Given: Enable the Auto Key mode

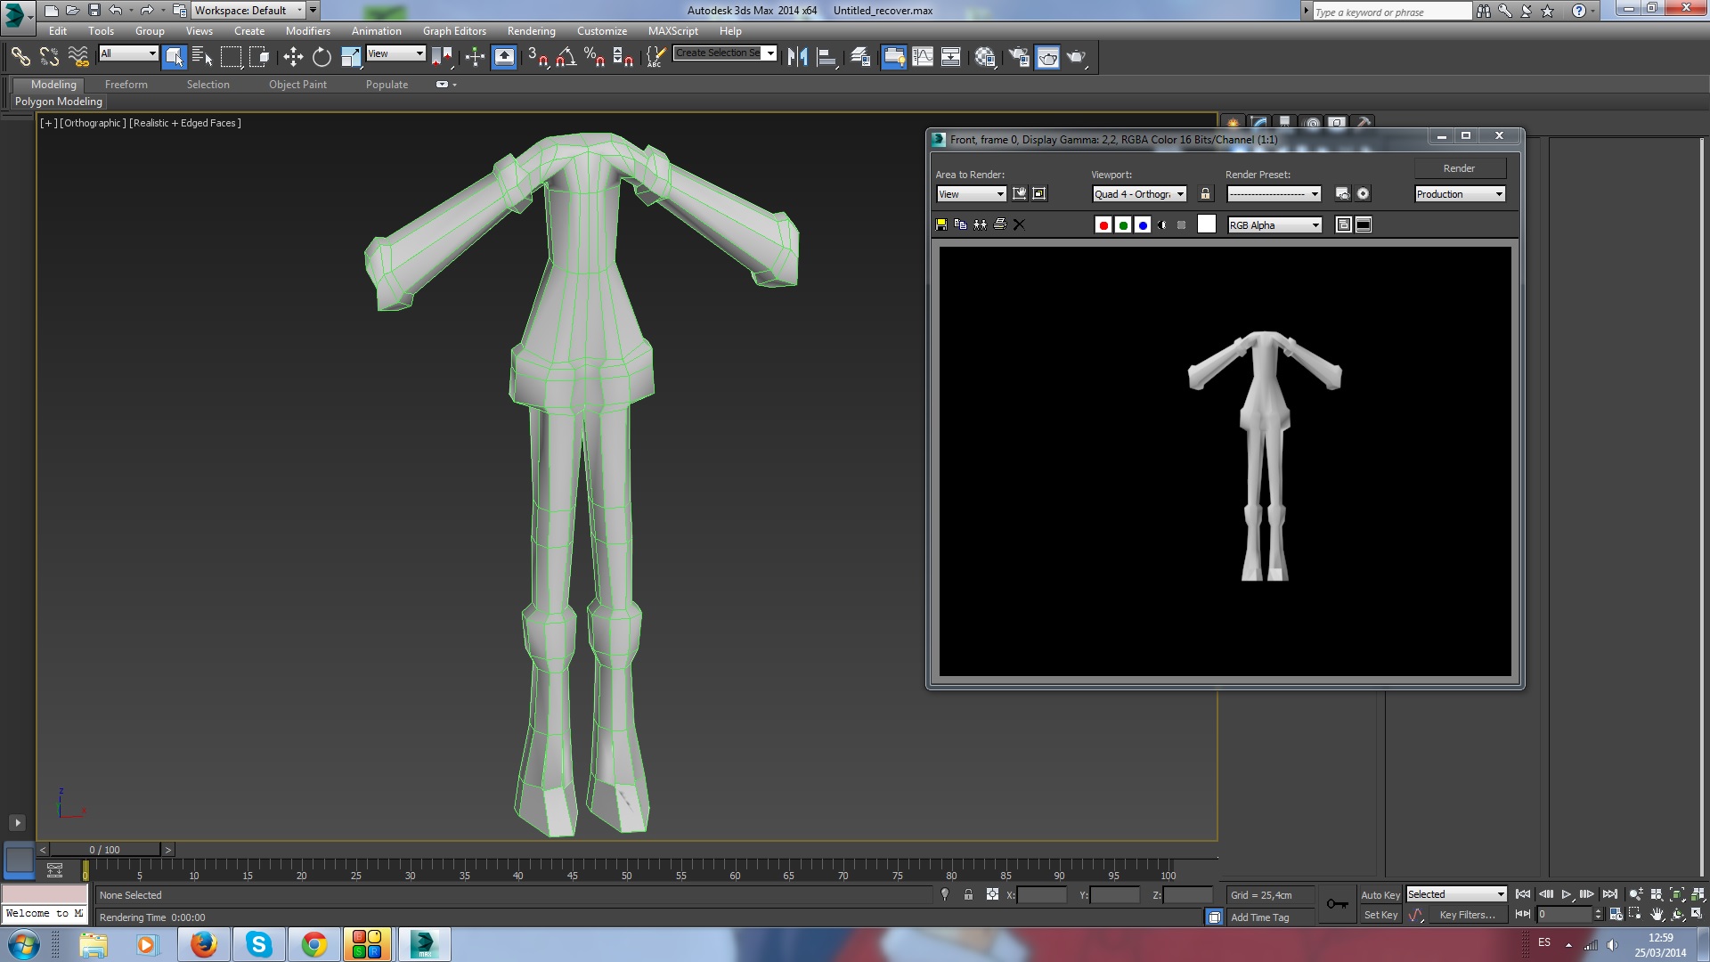Looking at the screenshot, I should (x=1380, y=895).
